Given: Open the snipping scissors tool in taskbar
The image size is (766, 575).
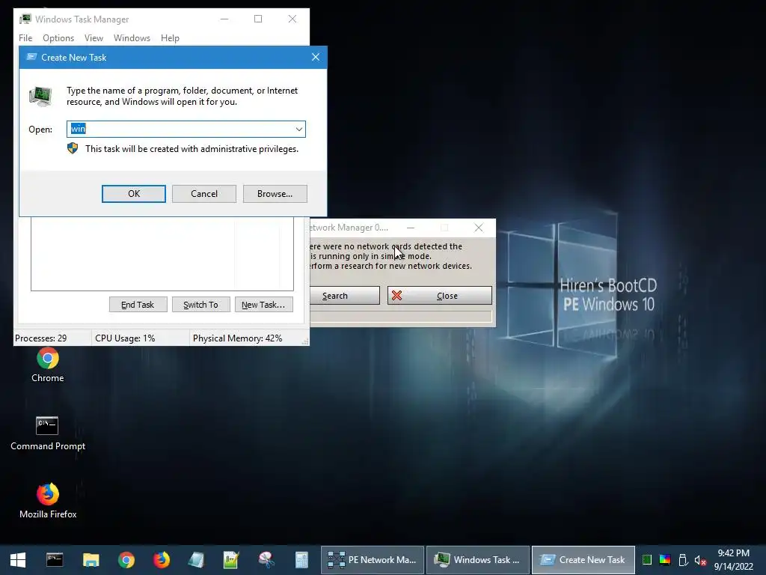Looking at the screenshot, I should click(266, 560).
